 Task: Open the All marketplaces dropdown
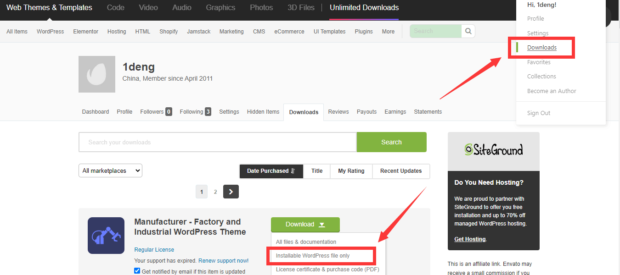pyautogui.click(x=110, y=170)
